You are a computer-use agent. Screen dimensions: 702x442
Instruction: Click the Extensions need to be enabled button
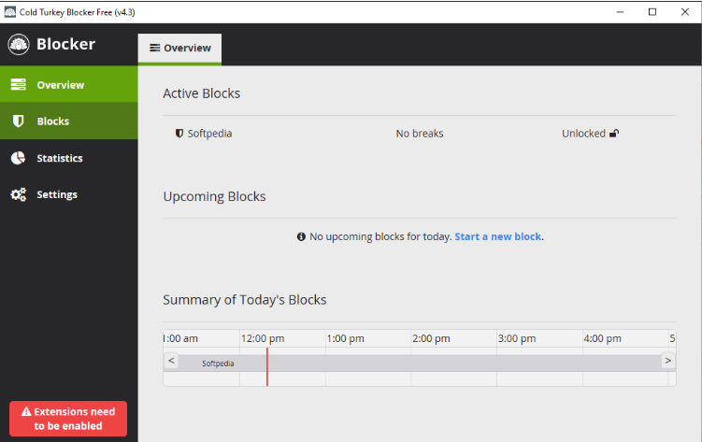click(68, 419)
